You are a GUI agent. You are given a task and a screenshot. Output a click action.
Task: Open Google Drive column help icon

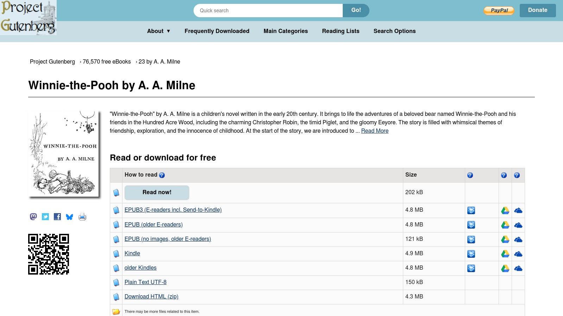click(504, 175)
